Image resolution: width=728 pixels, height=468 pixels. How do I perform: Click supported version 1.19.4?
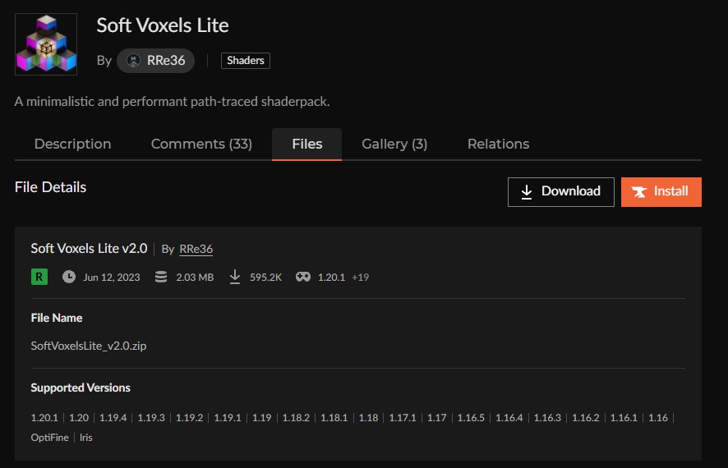click(x=113, y=418)
